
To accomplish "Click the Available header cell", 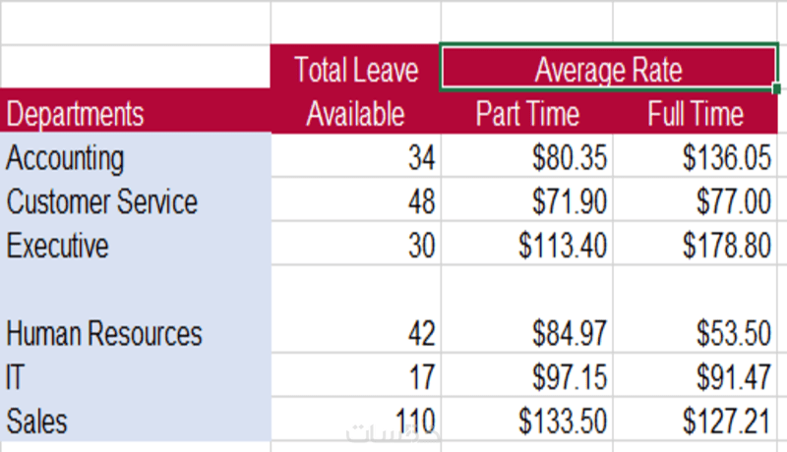I will pos(356,111).
